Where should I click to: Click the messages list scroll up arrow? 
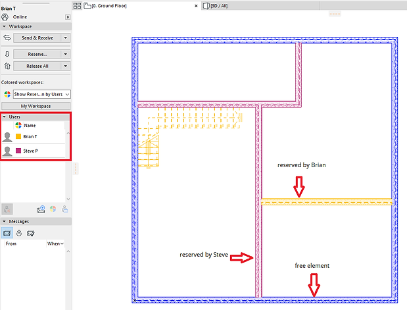tap(68, 251)
